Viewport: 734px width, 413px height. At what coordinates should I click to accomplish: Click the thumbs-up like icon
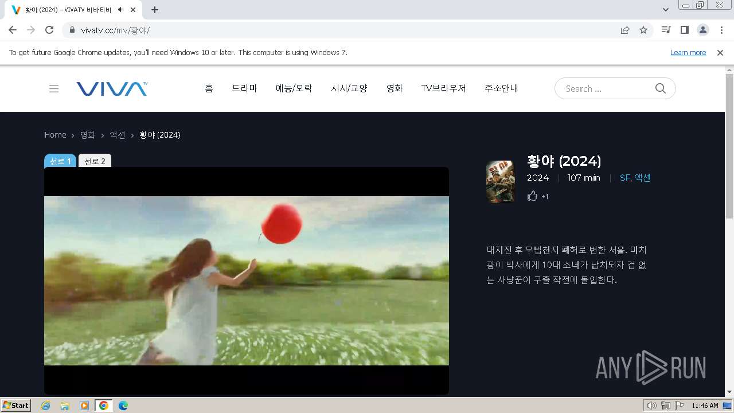point(532,196)
